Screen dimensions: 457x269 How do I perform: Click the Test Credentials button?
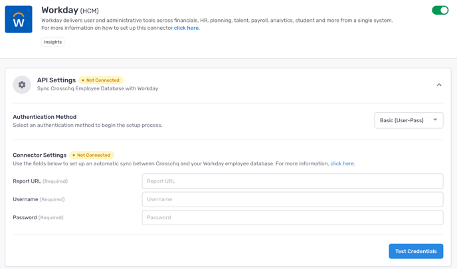point(416,251)
